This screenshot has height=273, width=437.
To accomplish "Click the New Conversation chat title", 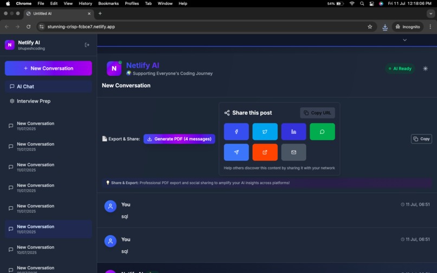I will 126,86.
